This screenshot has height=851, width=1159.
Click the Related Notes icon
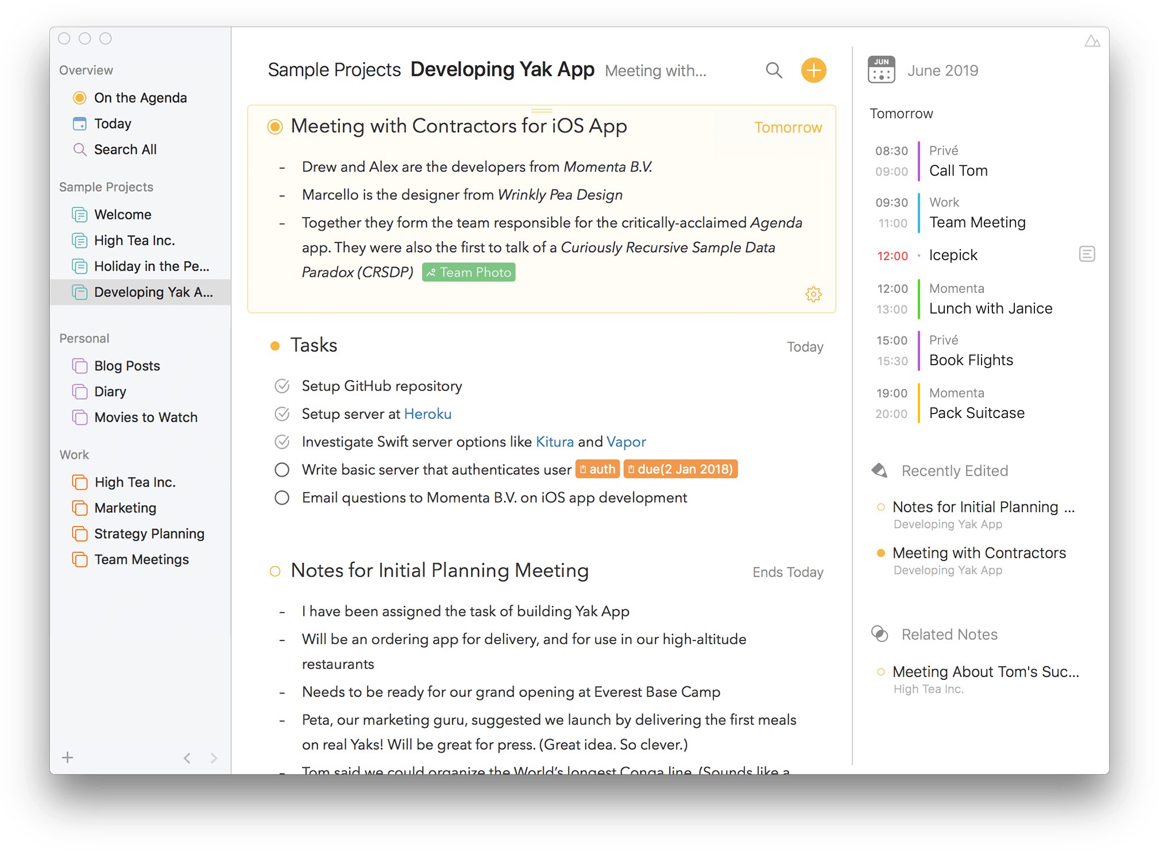pyautogui.click(x=879, y=634)
